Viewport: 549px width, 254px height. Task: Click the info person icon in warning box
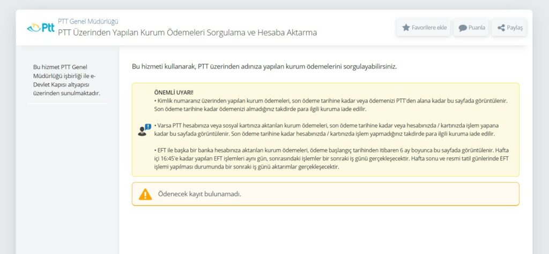[x=144, y=130]
